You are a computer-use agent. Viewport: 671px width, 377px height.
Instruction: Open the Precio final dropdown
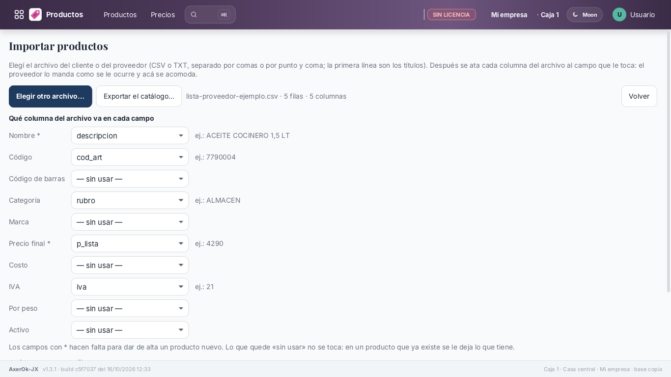tap(130, 243)
